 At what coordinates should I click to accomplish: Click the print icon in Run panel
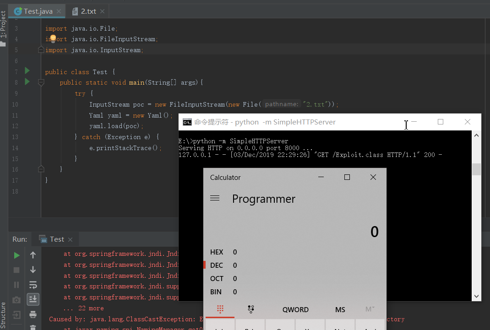[33, 314]
